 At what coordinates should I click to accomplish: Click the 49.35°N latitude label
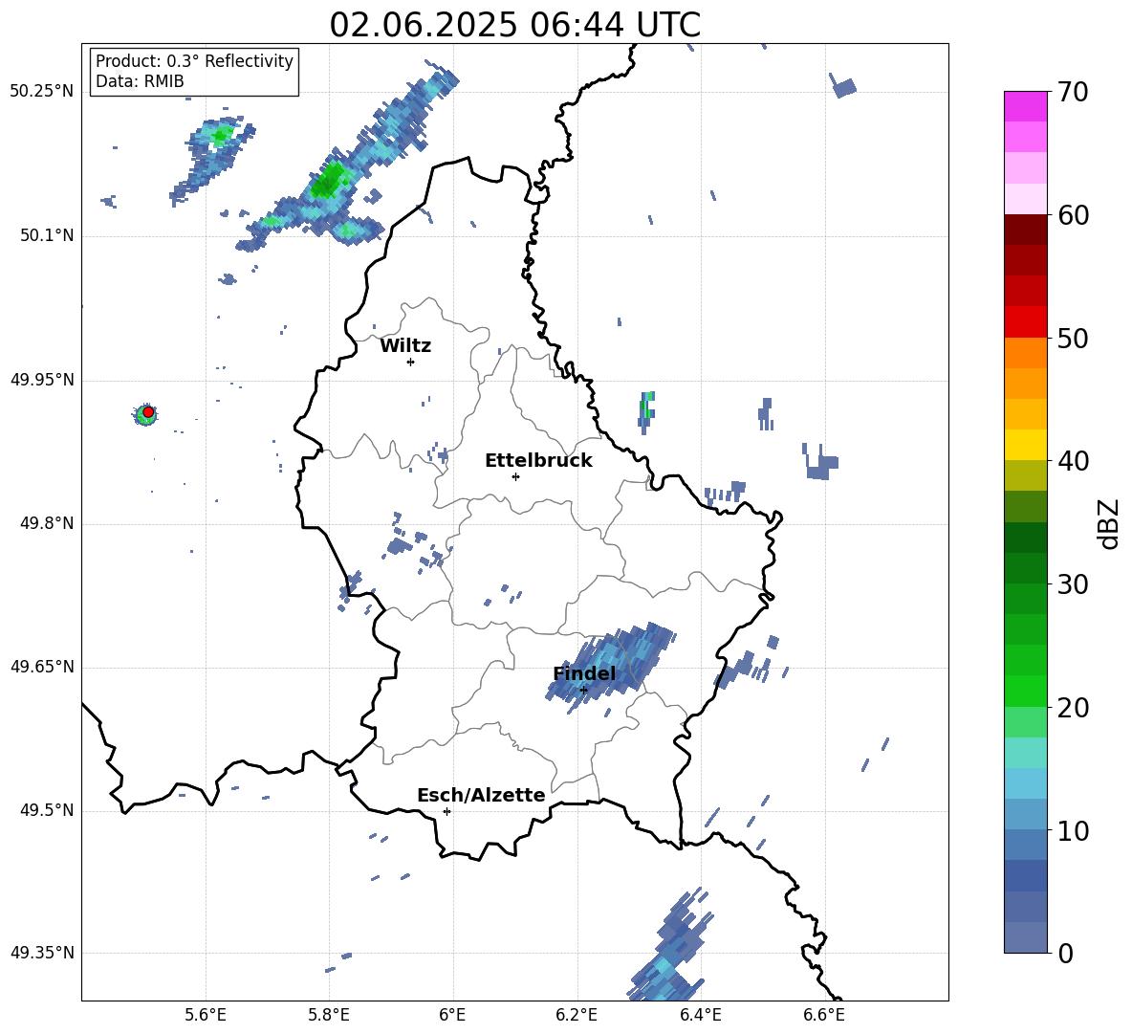(41, 953)
